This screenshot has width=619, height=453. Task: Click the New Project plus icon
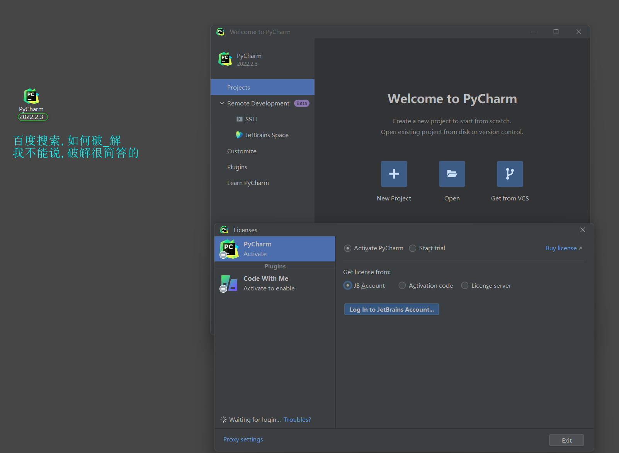(394, 174)
